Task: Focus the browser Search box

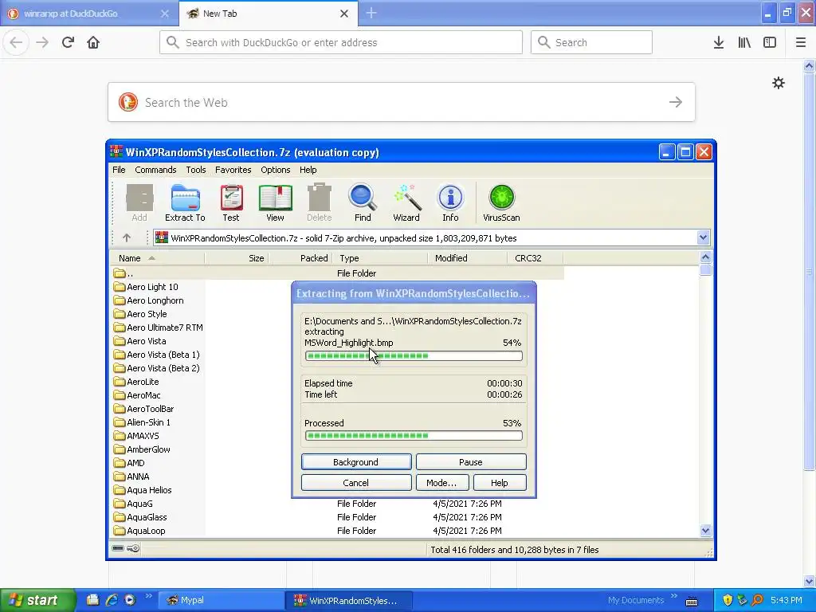Action: [x=591, y=42]
